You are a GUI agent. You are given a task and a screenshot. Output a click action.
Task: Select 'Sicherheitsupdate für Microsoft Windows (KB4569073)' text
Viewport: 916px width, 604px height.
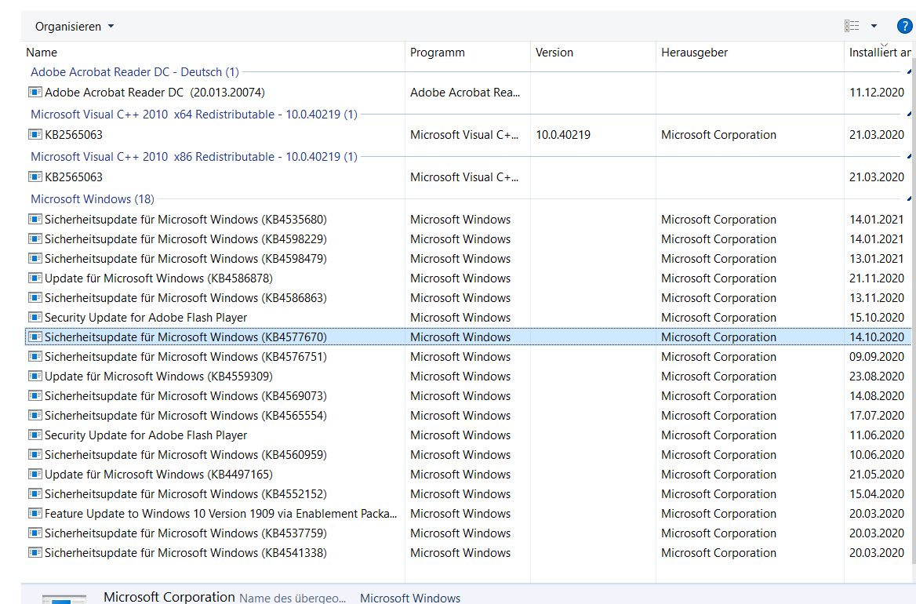click(186, 396)
